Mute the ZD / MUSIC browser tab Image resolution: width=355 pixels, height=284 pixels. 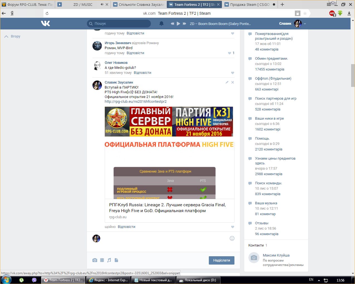point(102,4)
